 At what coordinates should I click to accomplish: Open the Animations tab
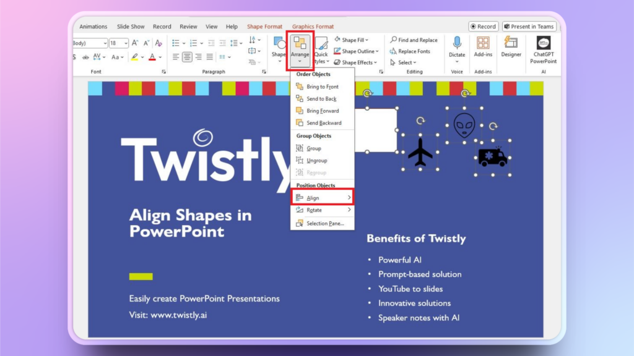[93, 27]
